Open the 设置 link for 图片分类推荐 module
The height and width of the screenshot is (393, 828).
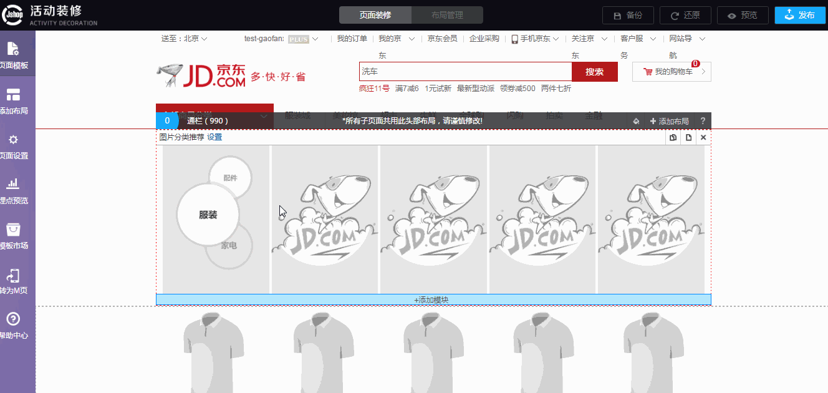pos(214,137)
